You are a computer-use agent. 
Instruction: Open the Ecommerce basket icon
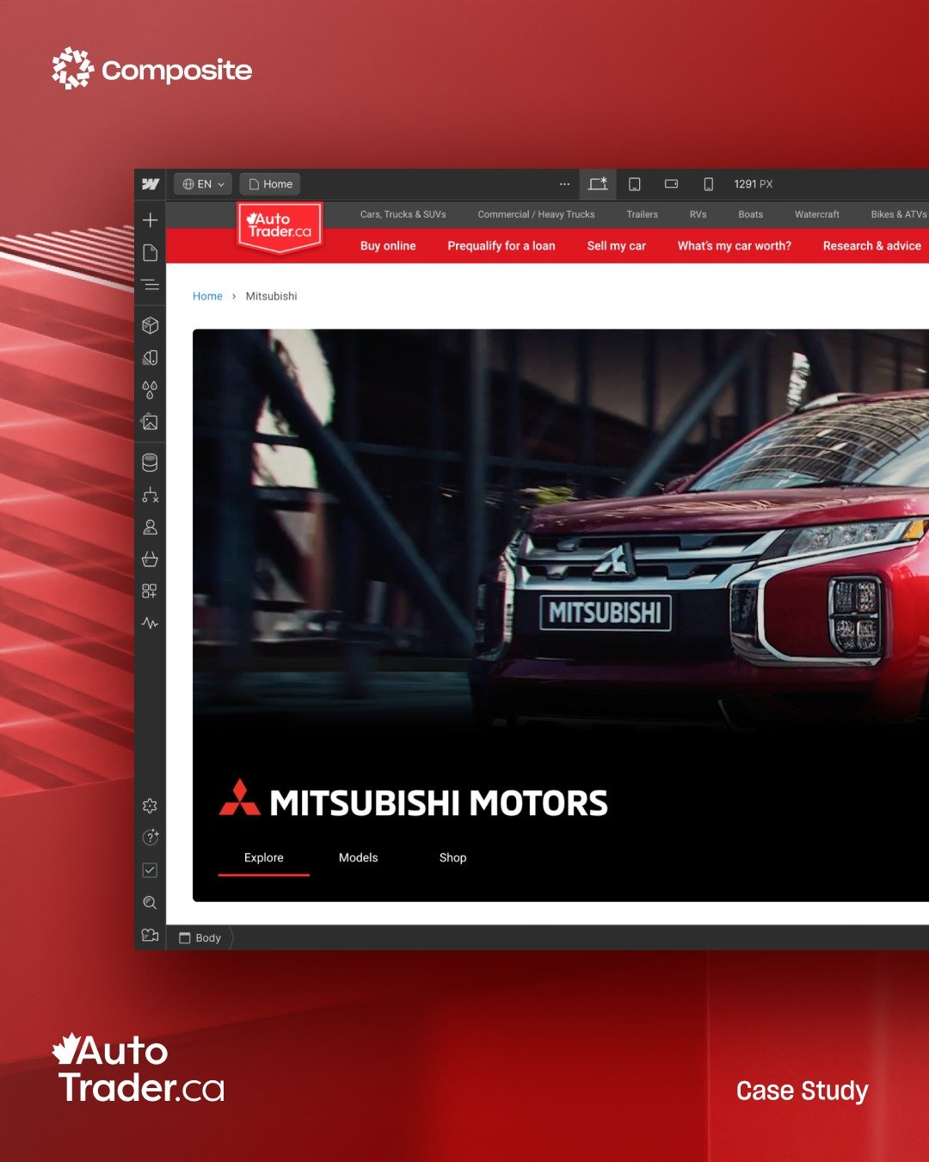coord(150,559)
